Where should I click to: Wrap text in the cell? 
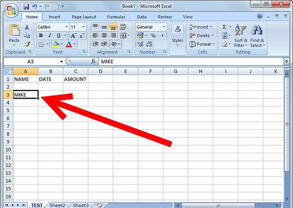click(123, 27)
